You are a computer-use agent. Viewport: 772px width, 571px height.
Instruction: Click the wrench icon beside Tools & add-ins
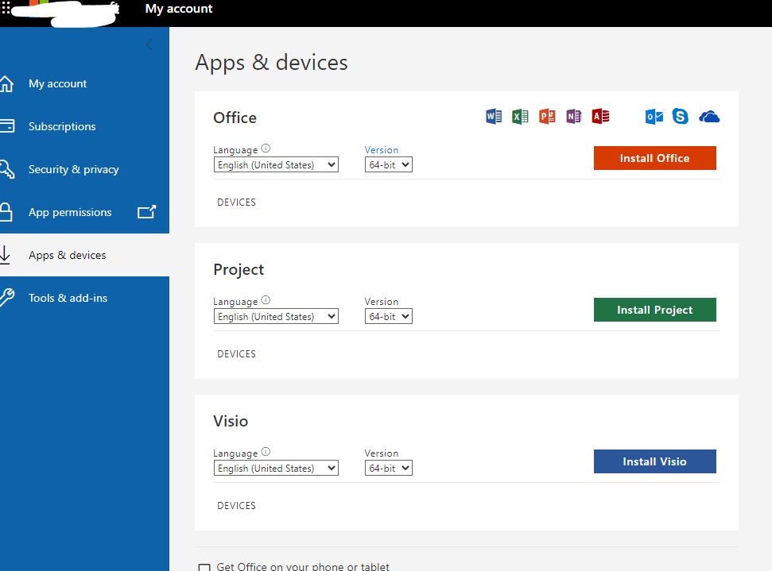point(7,298)
